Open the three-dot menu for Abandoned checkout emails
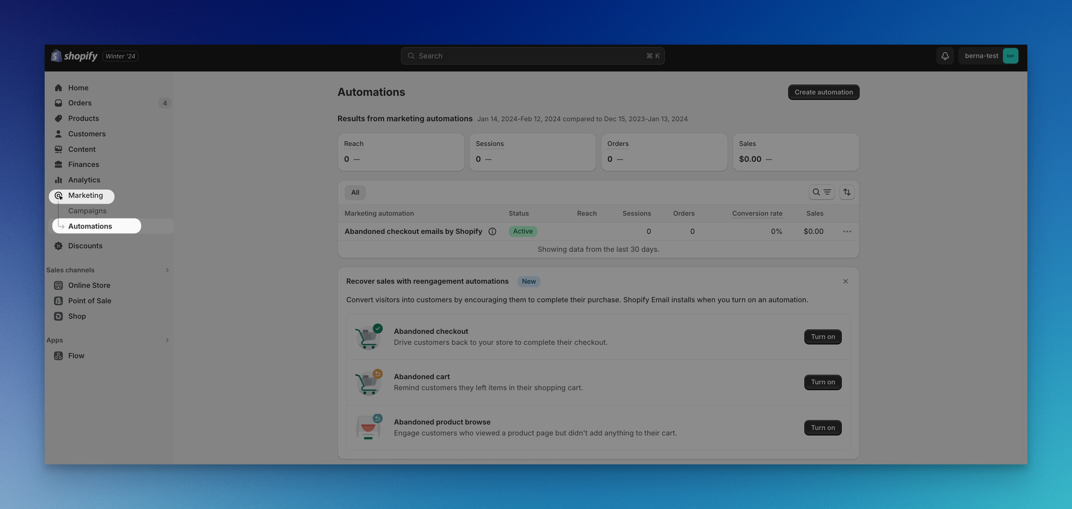 (x=847, y=232)
